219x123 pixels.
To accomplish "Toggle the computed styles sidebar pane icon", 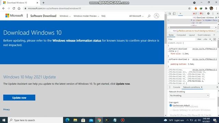I will 215,39.
